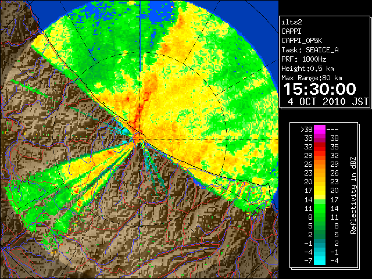Click the 'Task: SEAICE_A' line
Viewport: 372px width, 279px height.
[310, 50]
